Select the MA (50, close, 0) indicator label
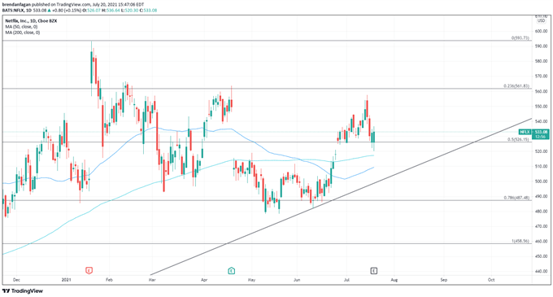553x297 pixels. (x=21, y=27)
